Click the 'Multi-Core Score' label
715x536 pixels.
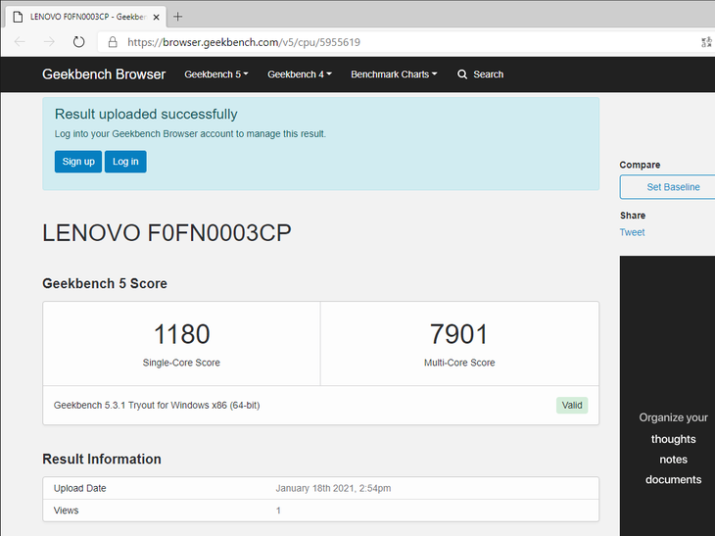459,363
